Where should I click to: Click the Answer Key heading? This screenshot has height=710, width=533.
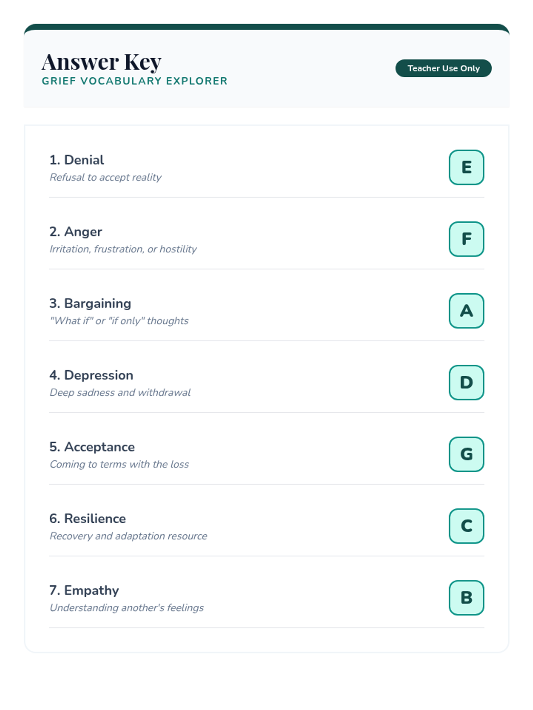tap(101, 62)
